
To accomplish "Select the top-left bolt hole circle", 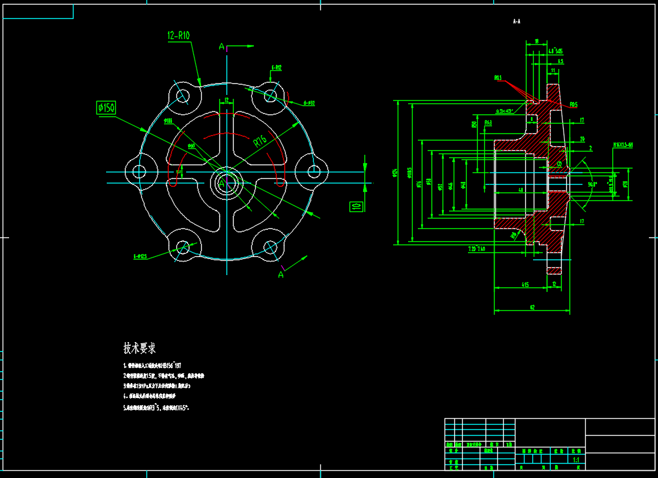I will pos(183,96).
